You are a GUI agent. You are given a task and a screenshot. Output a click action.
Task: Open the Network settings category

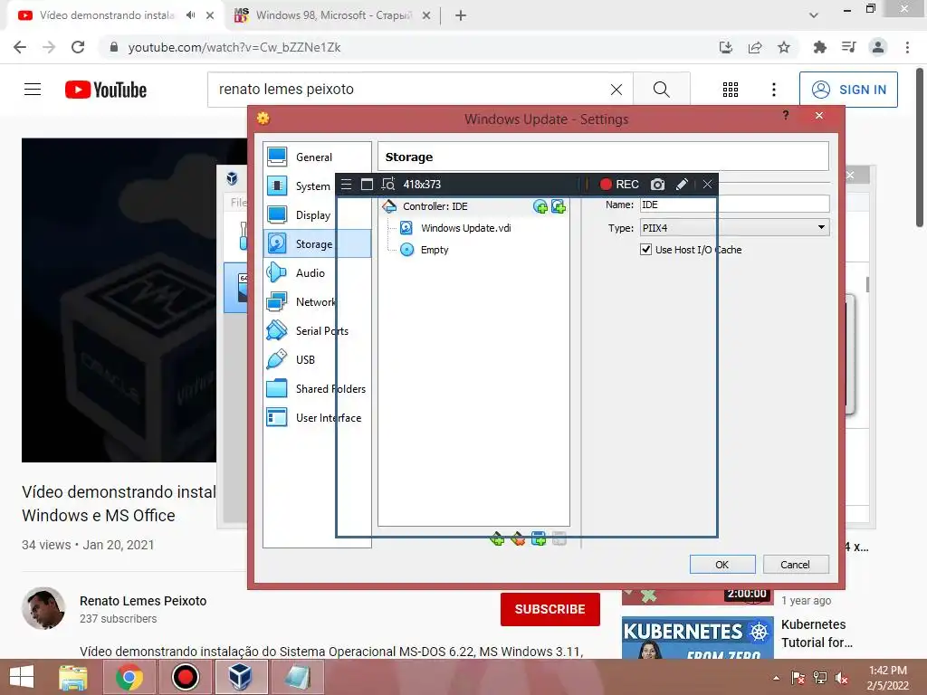click(x=317, y=301)
